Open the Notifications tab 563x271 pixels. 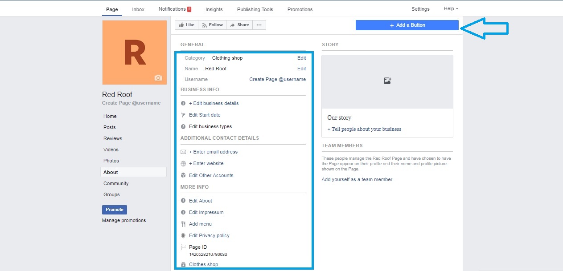pyautogui.click(x=175, y=9)
